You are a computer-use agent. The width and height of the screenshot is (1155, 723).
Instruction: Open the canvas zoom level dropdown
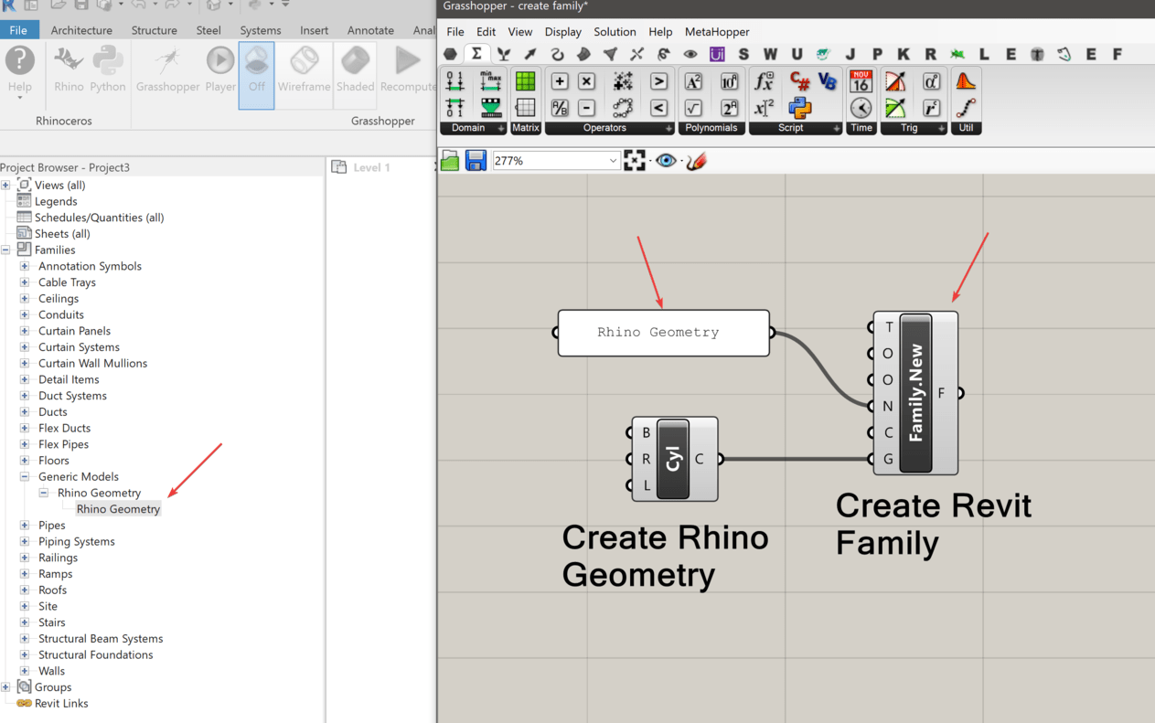[x=613, y=161]
